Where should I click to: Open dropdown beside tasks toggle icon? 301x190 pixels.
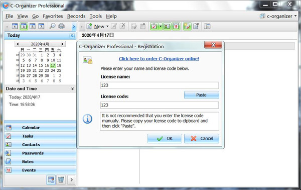[161, 26]
